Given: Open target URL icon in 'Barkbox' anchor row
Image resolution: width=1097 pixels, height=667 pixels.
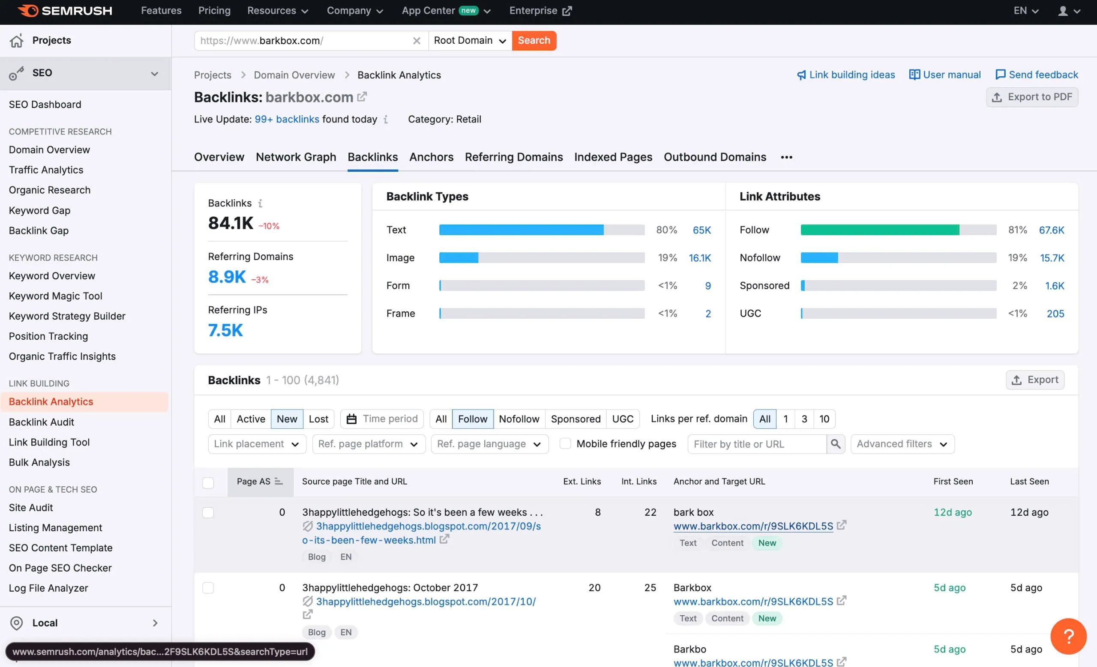Looking at the screenshot, I should click(x=841, y=601).
